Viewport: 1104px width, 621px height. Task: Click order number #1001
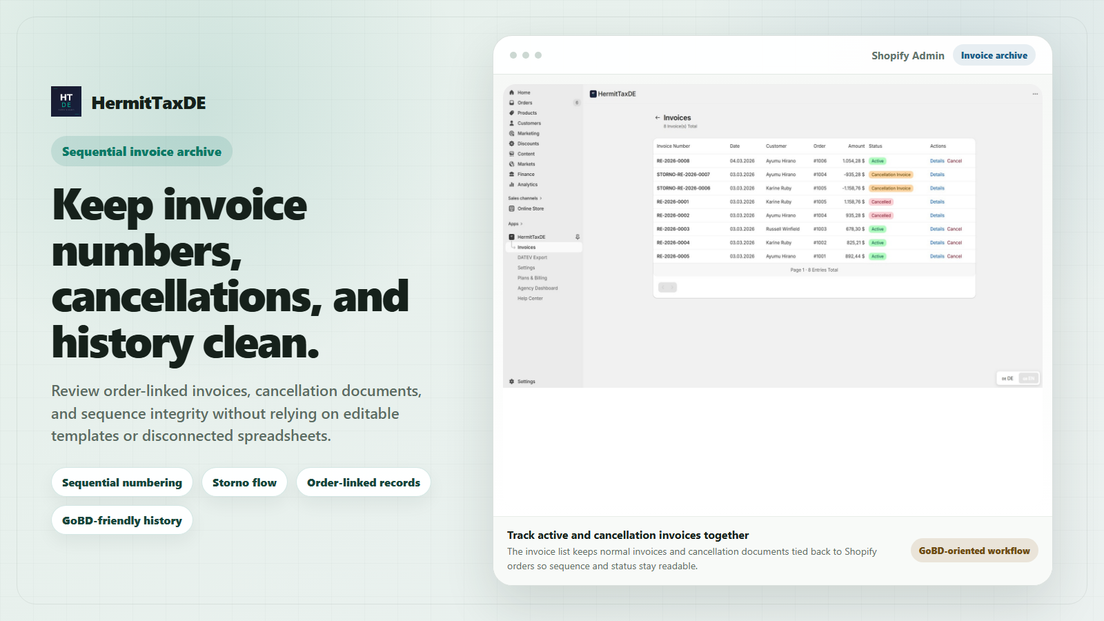pyautogui.click(x=820, y=256)
